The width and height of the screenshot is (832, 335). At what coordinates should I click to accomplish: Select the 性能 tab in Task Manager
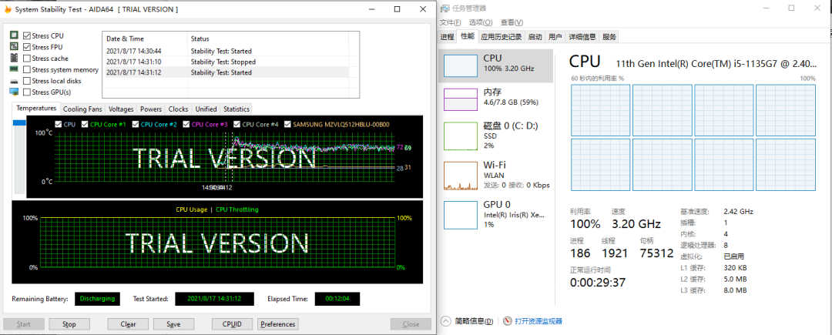pyautogui.click(x=468, y=36)
